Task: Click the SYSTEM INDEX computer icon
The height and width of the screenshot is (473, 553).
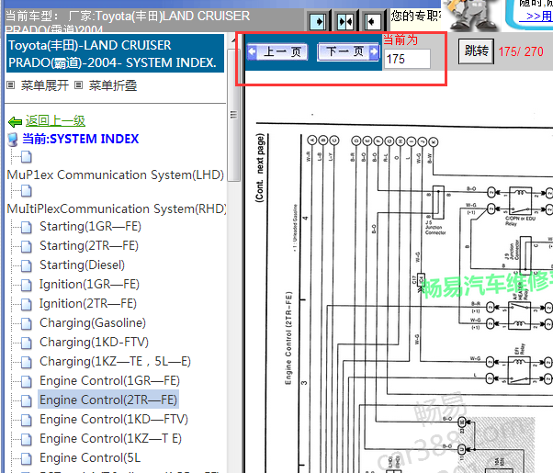Action: [x=13, y=140]
